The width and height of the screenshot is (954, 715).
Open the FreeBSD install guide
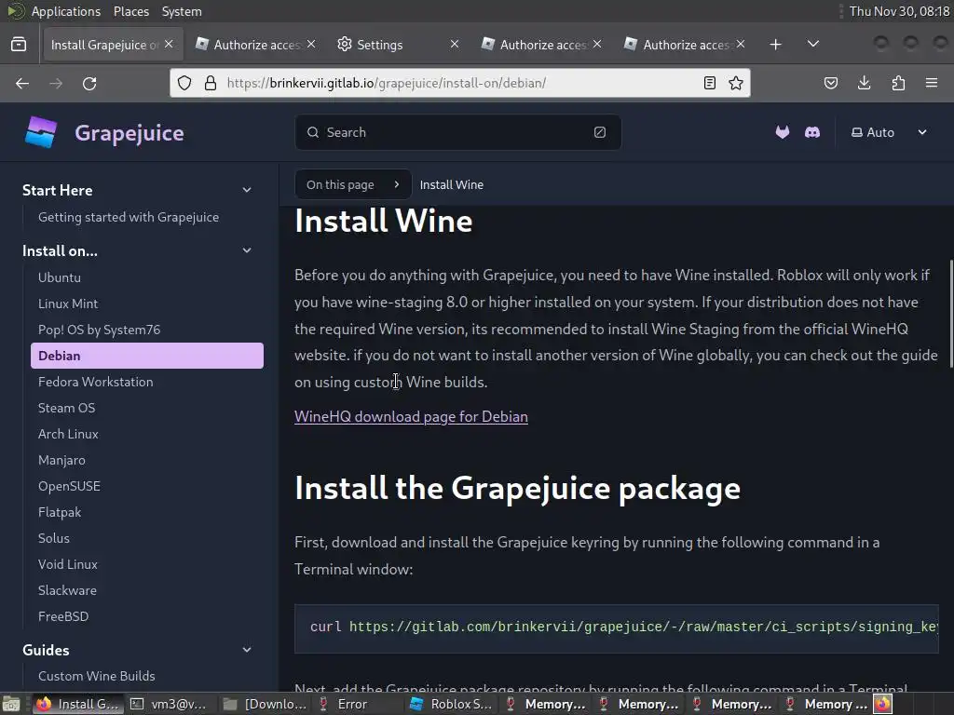click(x=63, y=616)
